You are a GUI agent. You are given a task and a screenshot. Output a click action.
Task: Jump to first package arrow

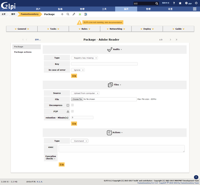point(23,40)
